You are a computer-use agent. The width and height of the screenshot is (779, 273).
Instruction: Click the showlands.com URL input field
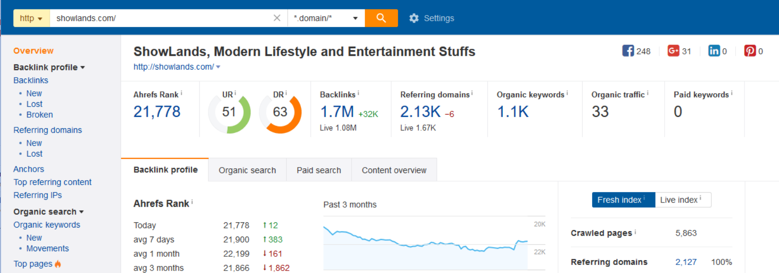click(161, 18)
